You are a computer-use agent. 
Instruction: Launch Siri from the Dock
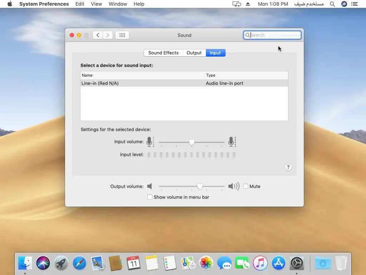[43, 263]
